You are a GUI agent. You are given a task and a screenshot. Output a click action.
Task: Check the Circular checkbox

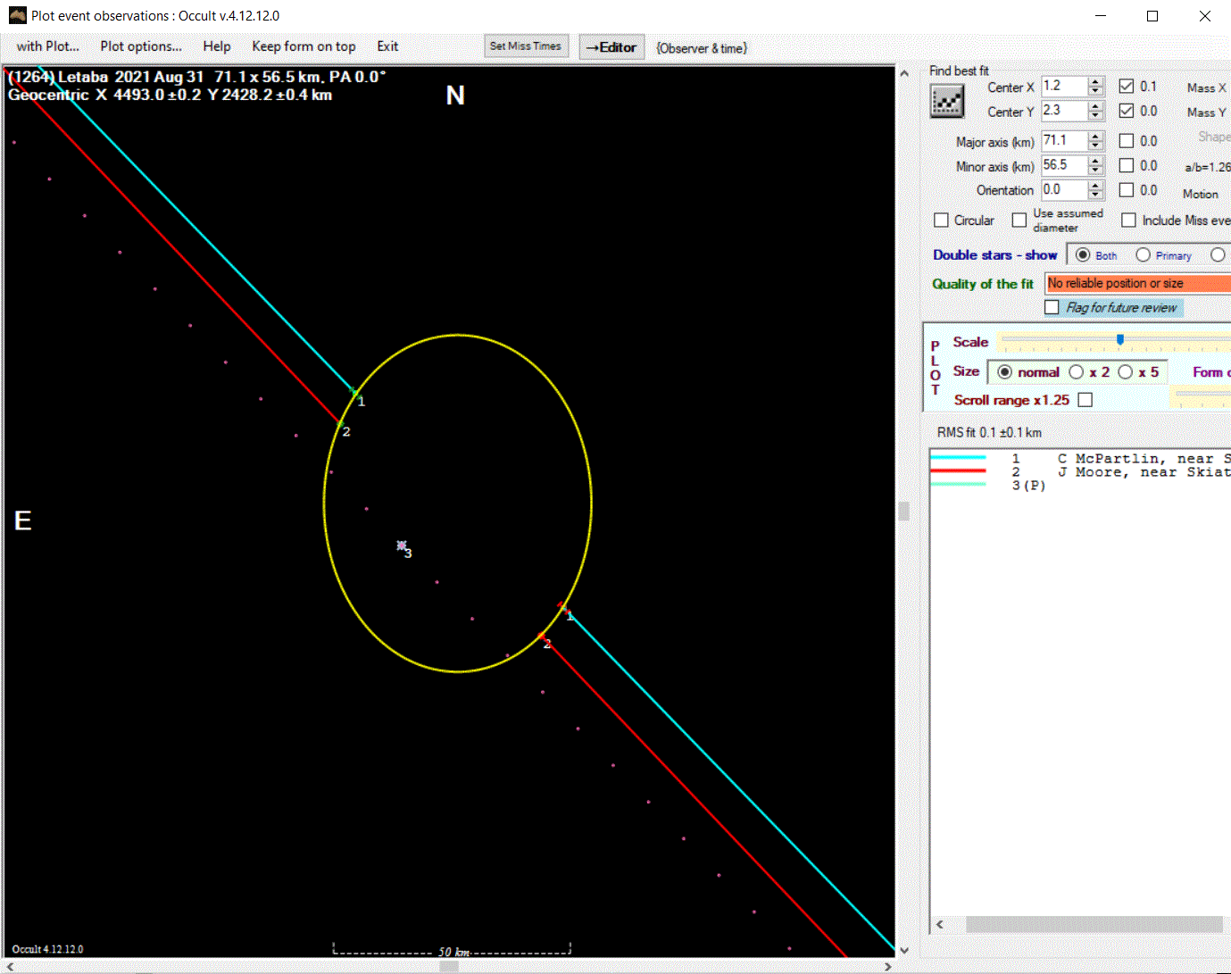pos(941,220)
